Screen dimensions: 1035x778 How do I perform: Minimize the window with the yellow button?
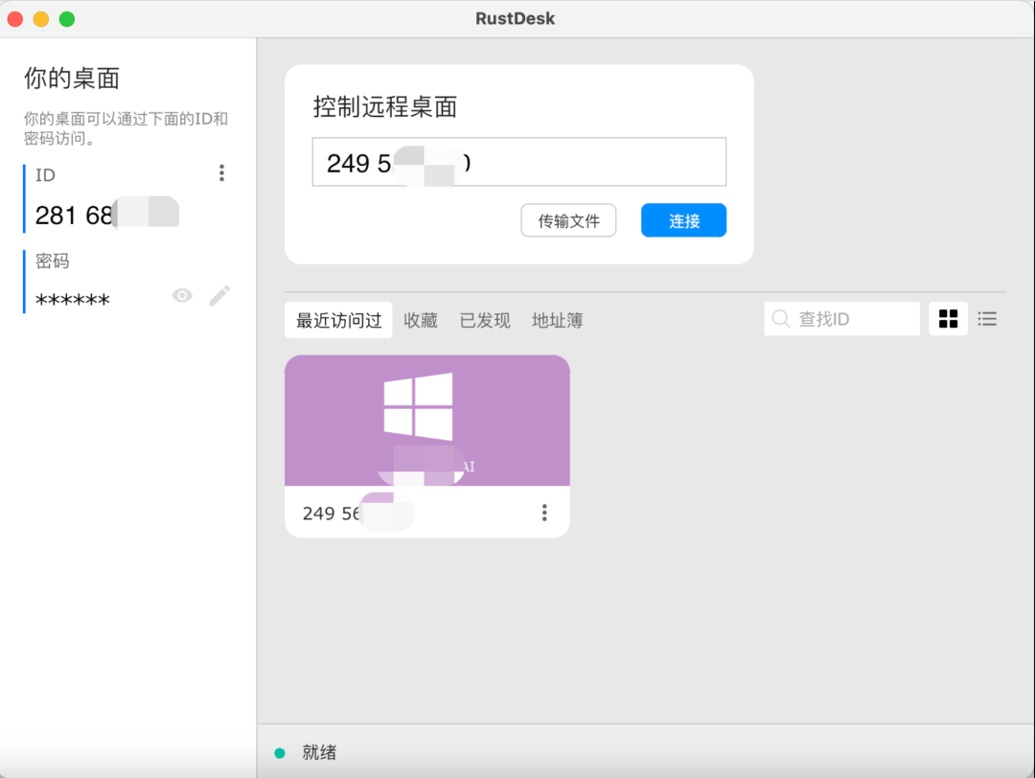[x=41, y=19]
